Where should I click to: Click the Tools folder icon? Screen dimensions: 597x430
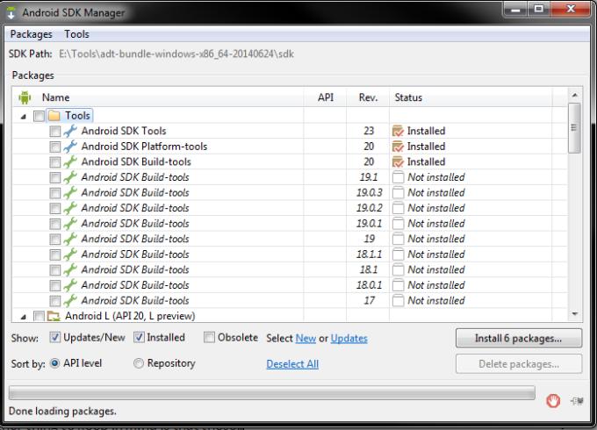[x=54, y=116]
